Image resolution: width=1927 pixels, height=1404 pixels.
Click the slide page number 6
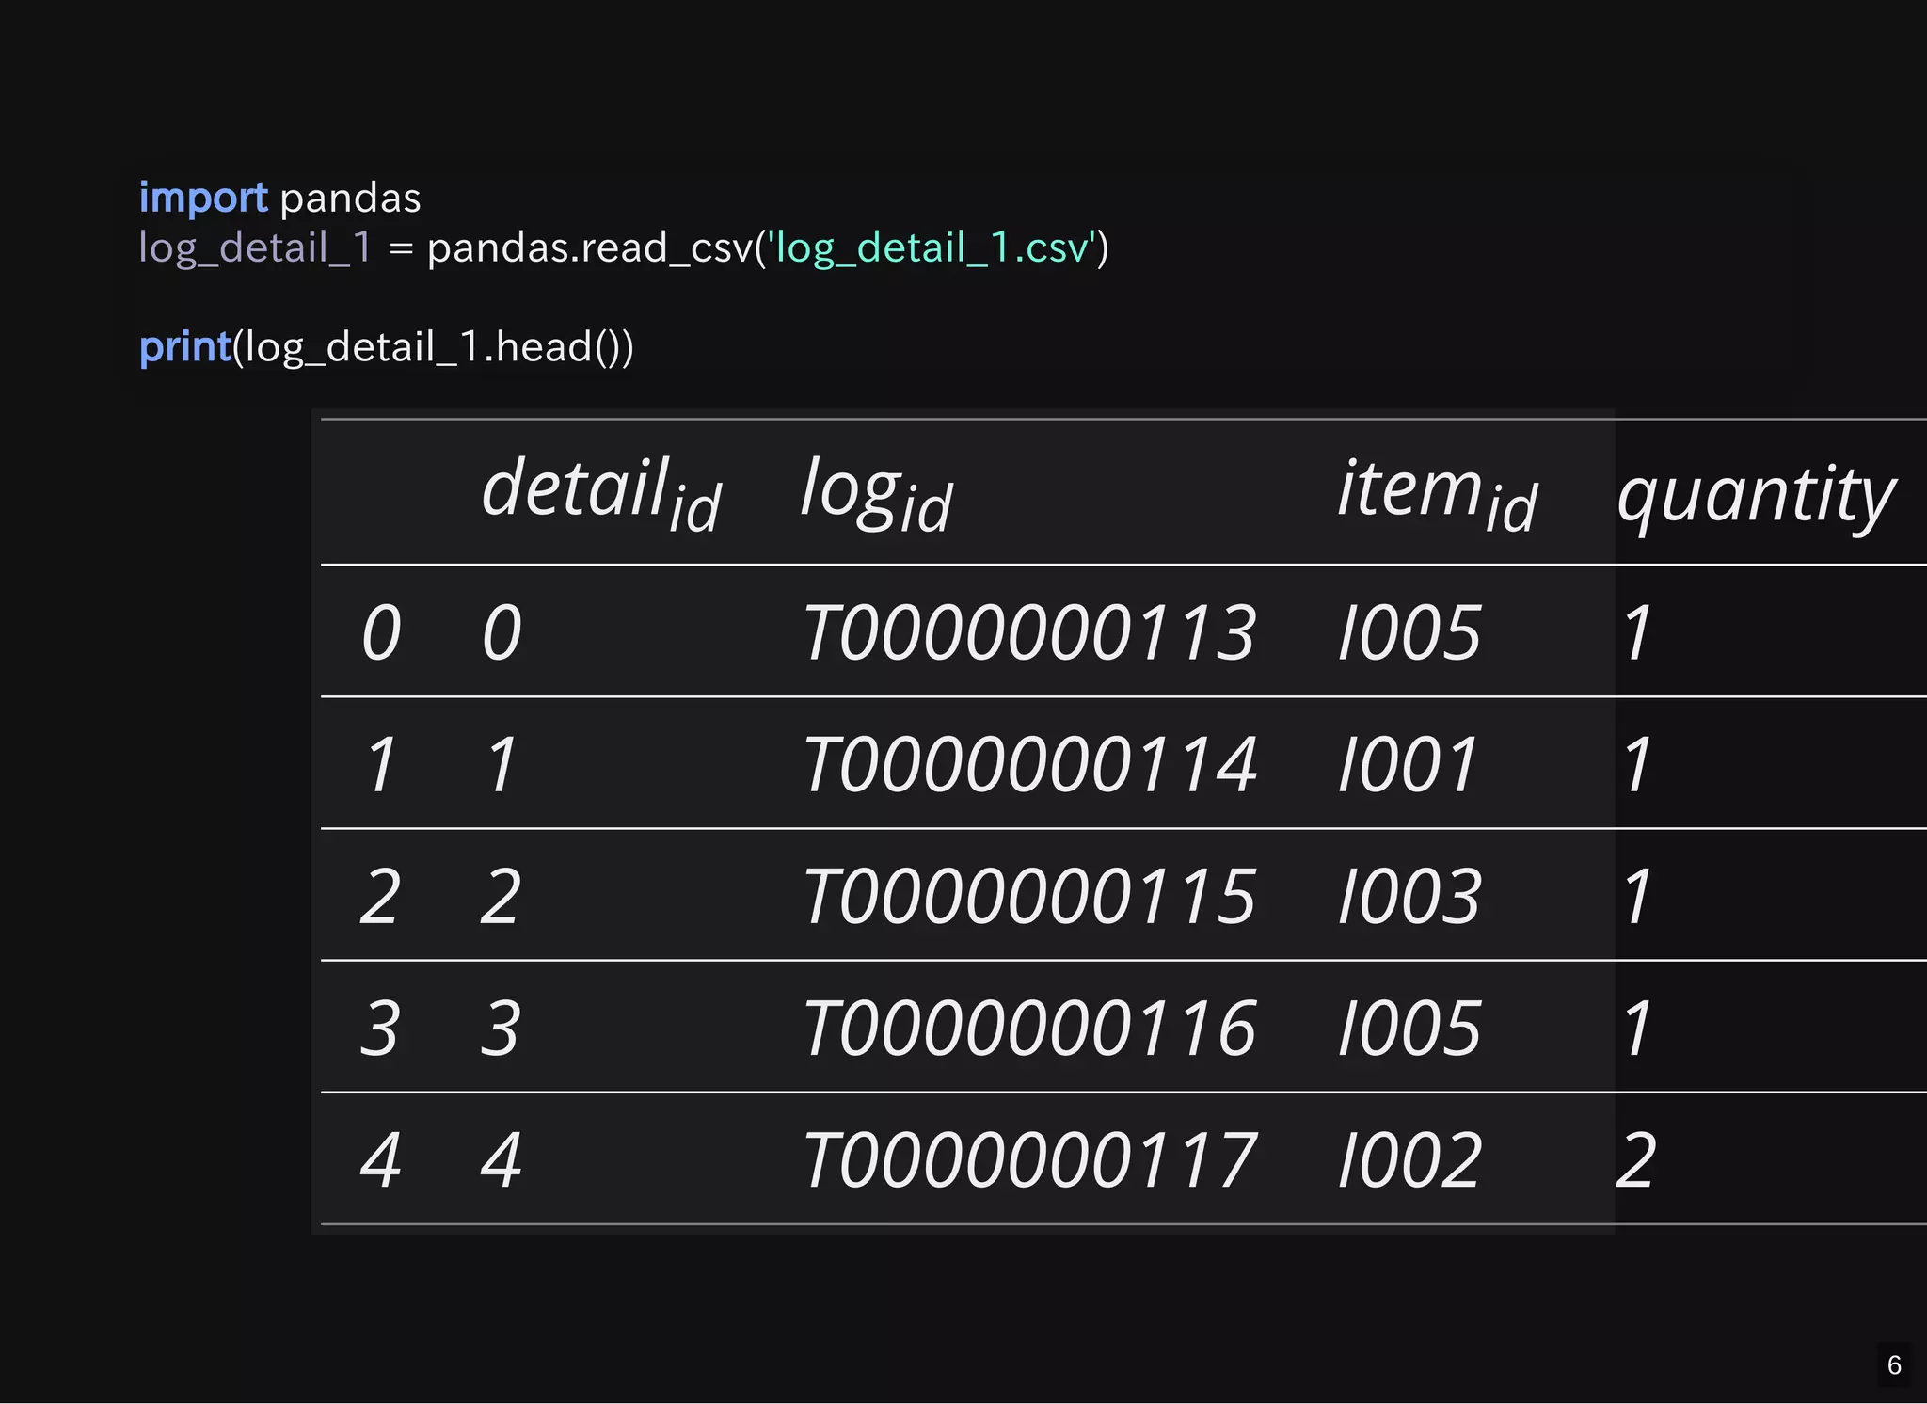(1894, 1364)
